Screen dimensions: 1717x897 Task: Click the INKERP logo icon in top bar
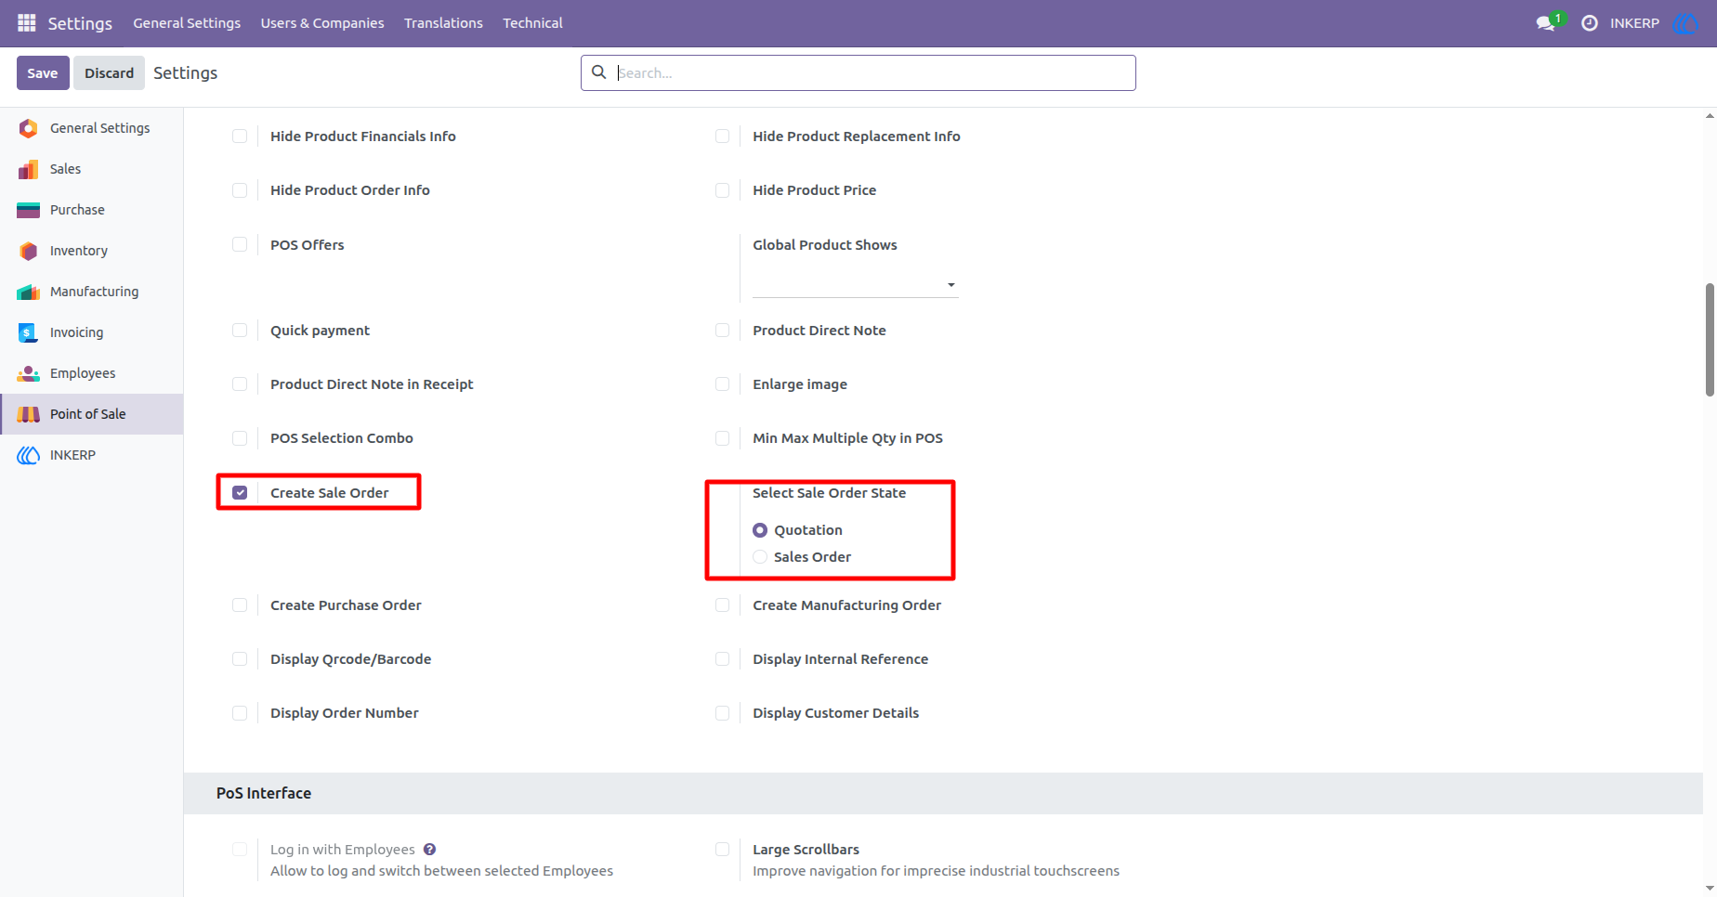click(x=1684, y=23)
